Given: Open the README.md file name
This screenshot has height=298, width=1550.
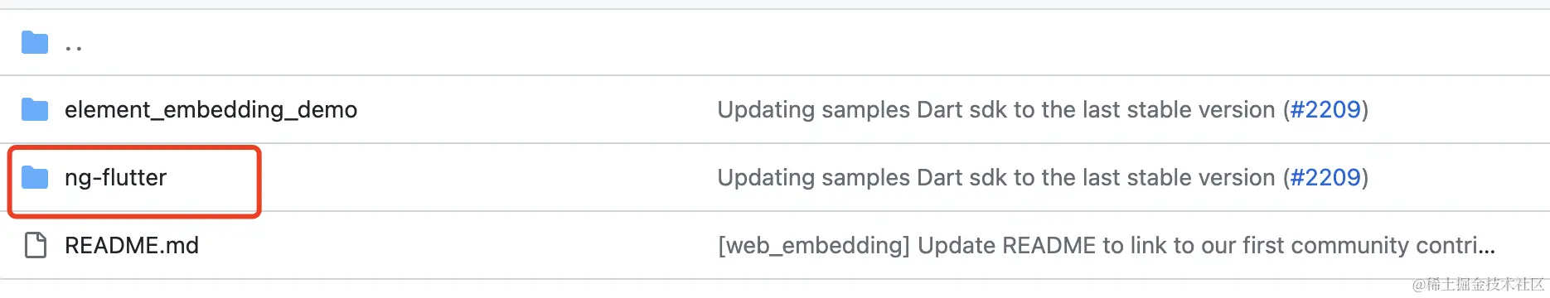Looking at the screenshot, I should click(x=132, y=245).
